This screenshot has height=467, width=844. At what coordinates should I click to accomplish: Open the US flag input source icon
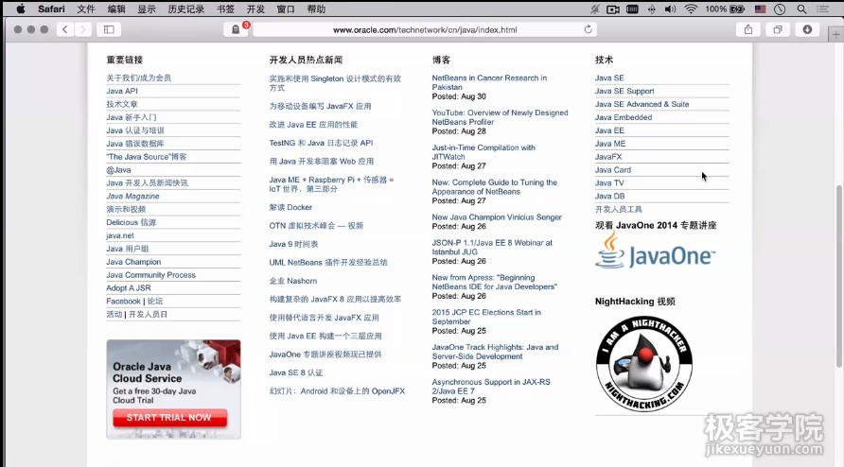tap(760, 9)
